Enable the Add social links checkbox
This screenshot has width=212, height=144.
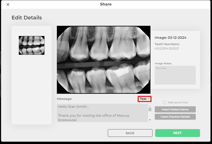coord(165,102)
